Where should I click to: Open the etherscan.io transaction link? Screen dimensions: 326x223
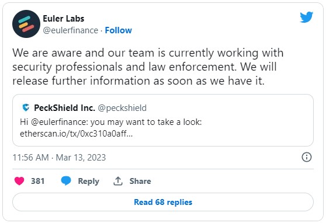tap(76, 134)
